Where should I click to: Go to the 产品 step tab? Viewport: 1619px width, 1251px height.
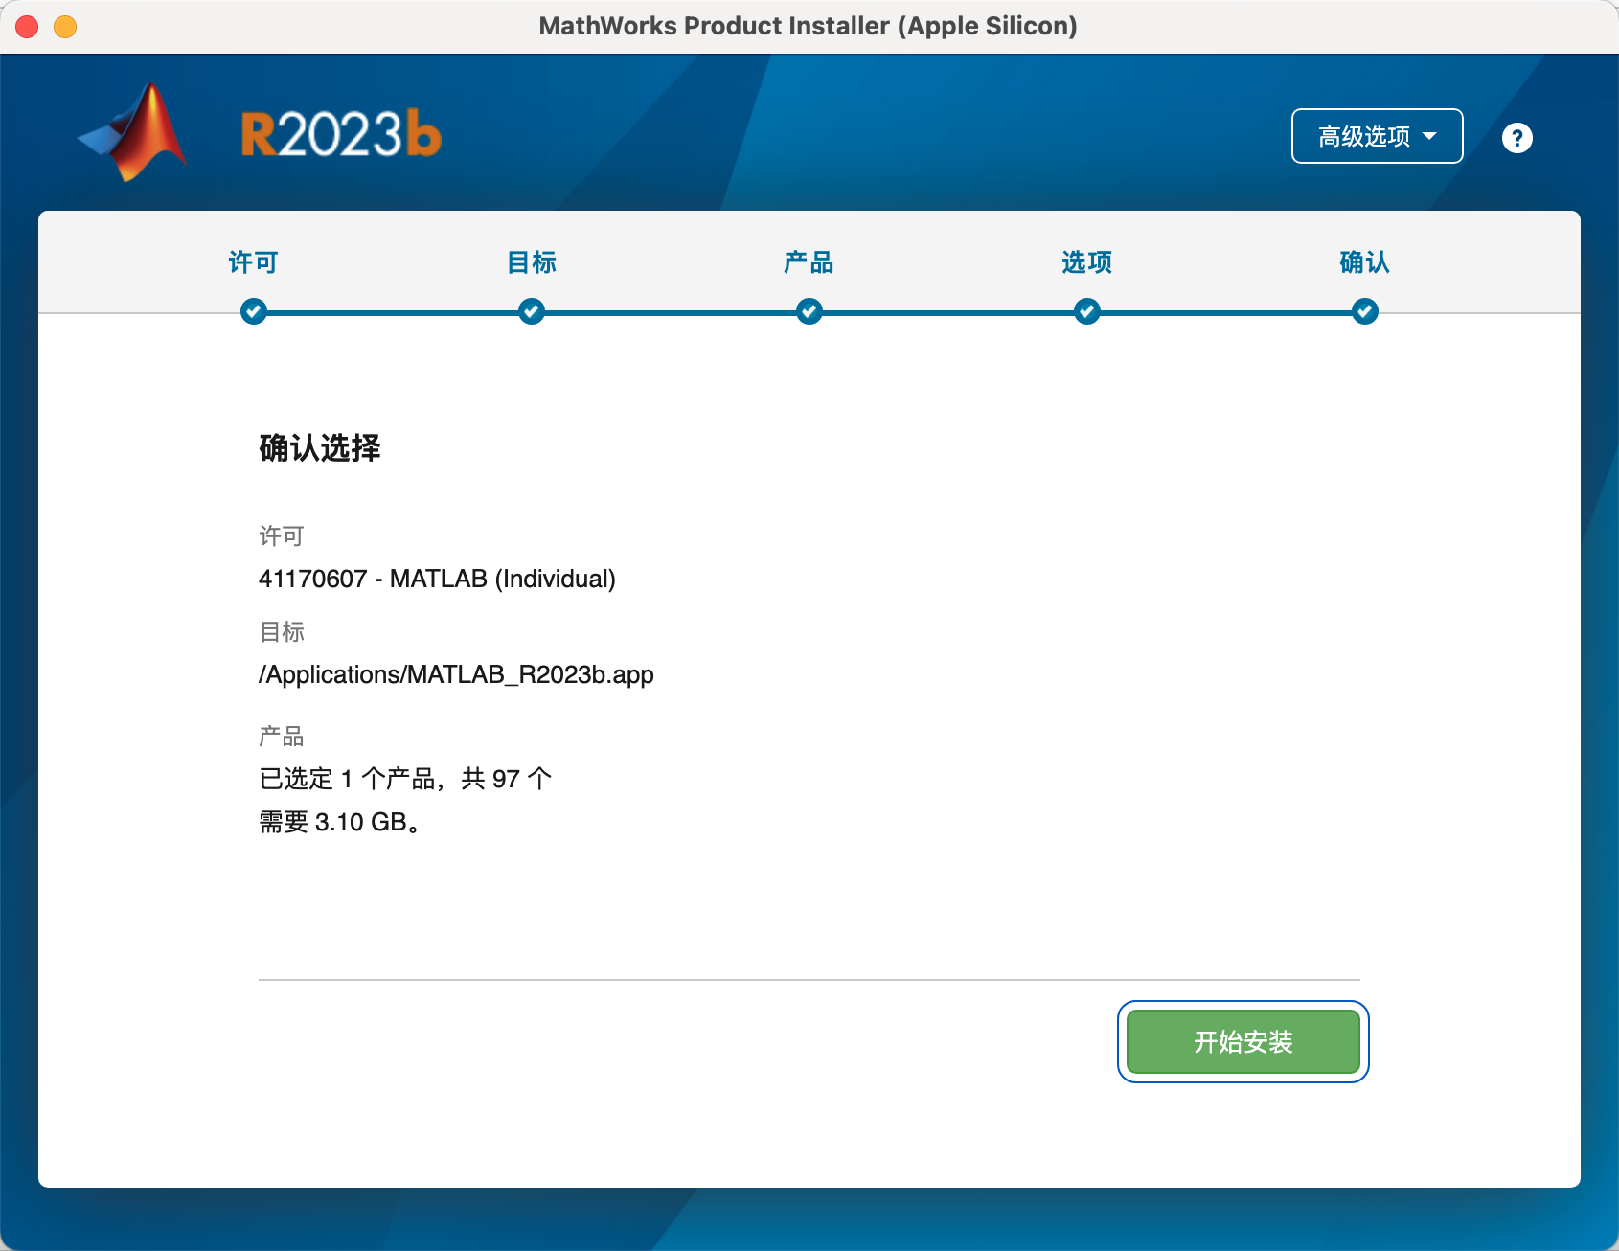click(809, 262)
